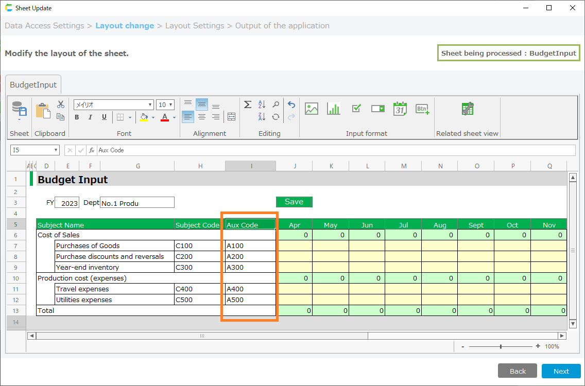This screenshot has width=585, height=386.
Task: Click the zoom slider handle
Action: (x=501, y=346)
